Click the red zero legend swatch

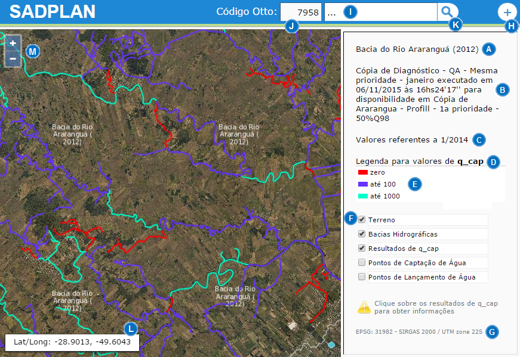[362, 172]
